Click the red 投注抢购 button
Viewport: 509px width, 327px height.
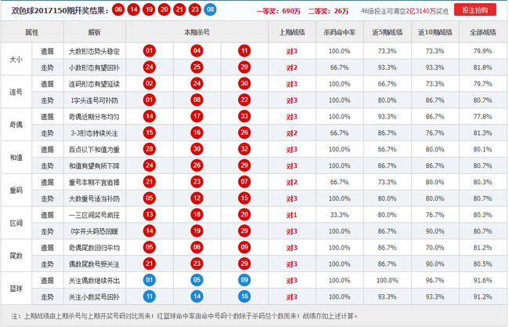475,9
